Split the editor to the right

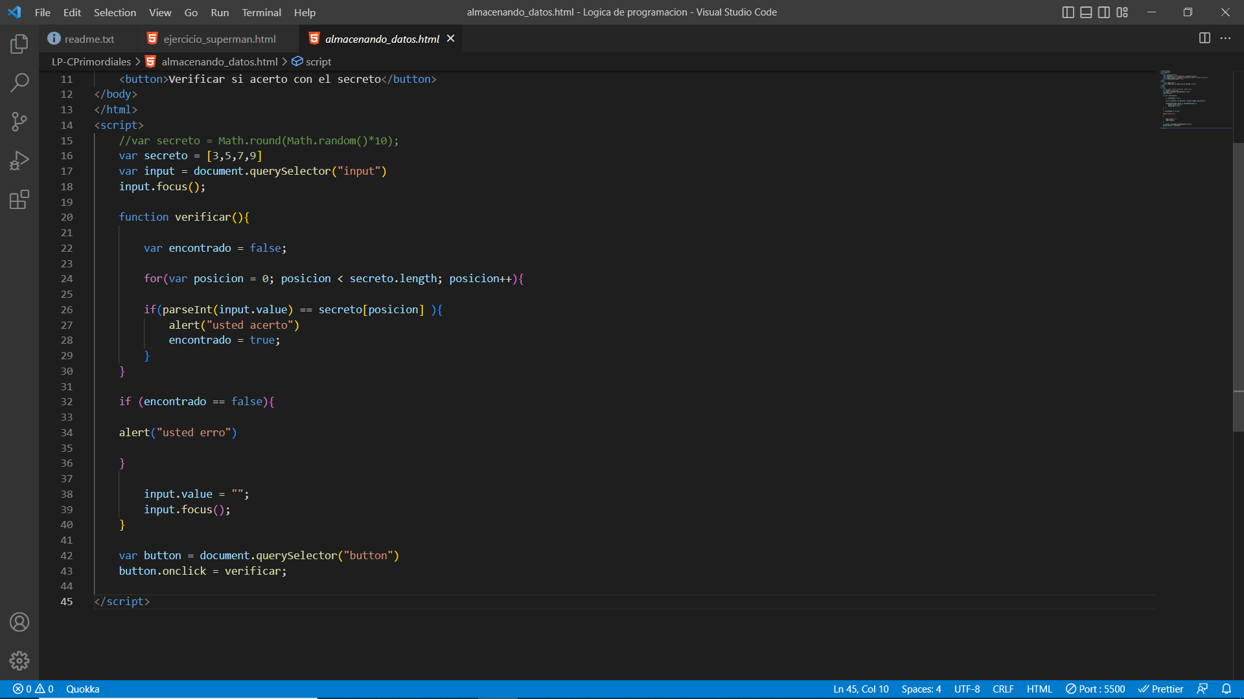click(x=1204, y=38)
